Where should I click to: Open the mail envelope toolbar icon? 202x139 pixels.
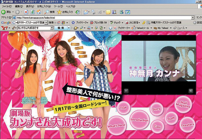click(x=86, y=12)
